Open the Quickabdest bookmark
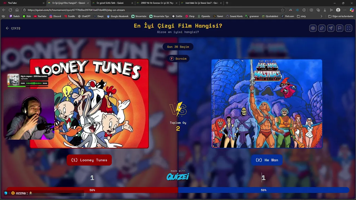This screenshot has height=200, width=356. click(x=270, y=16)
